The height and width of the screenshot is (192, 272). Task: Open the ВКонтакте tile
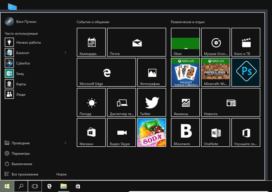[x=185, y=133]
